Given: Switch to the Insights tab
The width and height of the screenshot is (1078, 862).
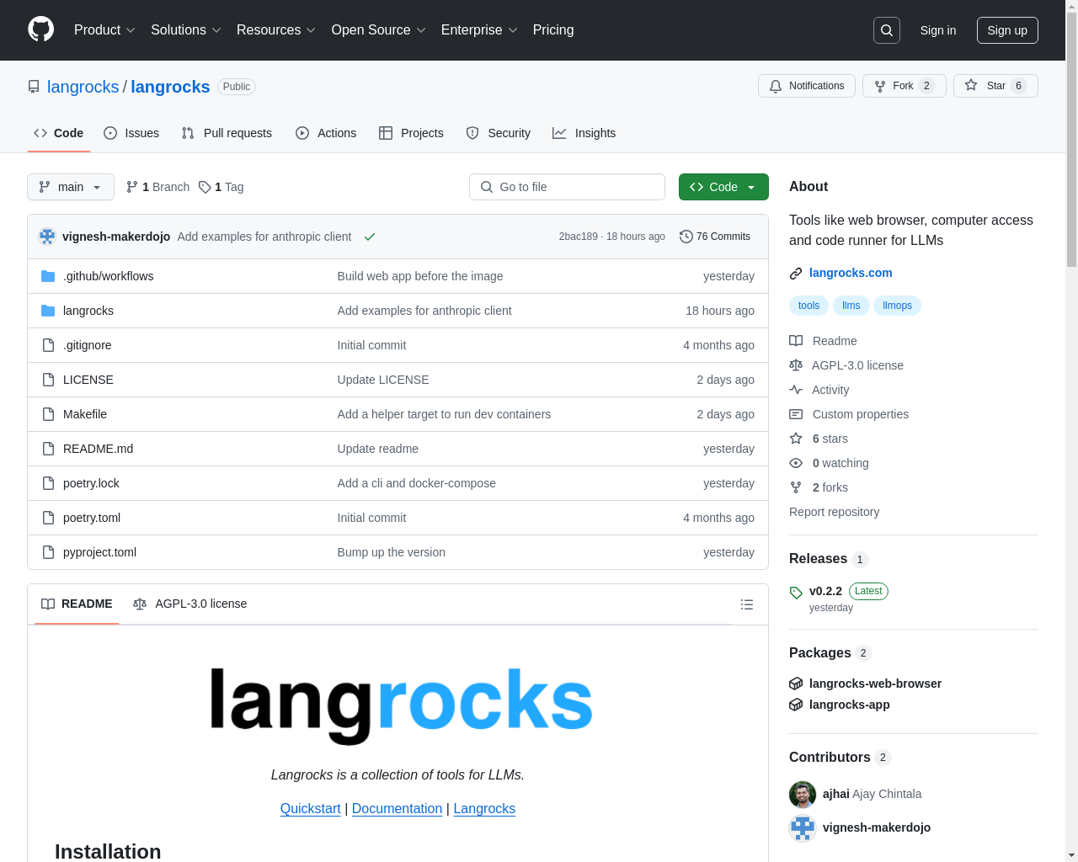Looking at the screenshot, I should pos(584,133).
